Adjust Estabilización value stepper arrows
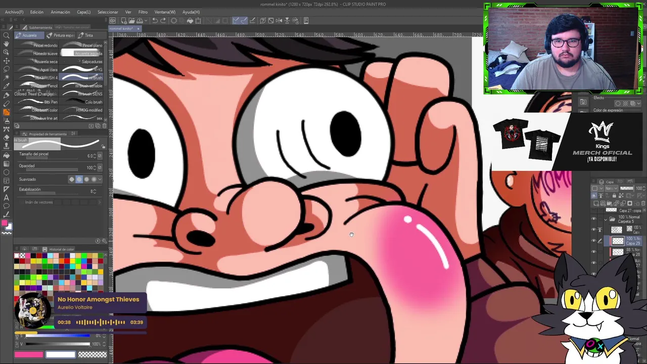Image resolution: width=647 pixels, height=364 pixels. (95, 192)
